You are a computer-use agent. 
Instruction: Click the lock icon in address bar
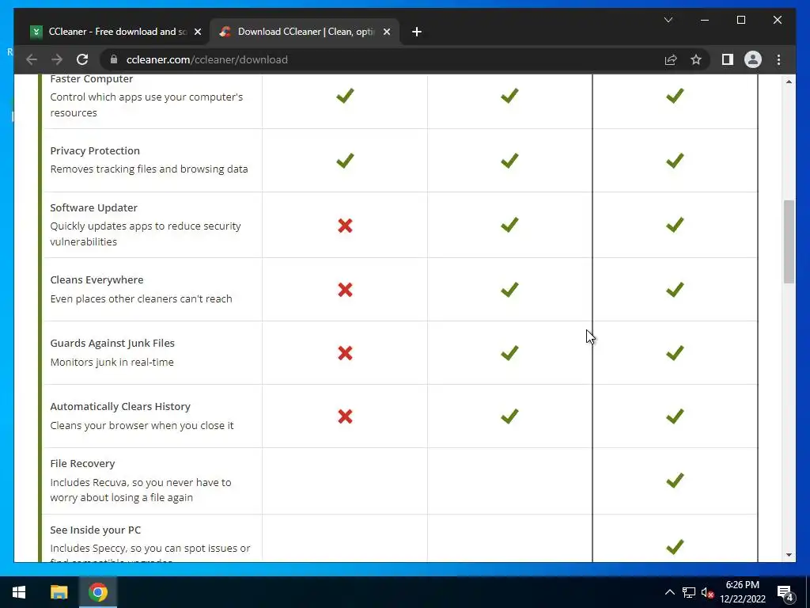click(x=114, y=59)
